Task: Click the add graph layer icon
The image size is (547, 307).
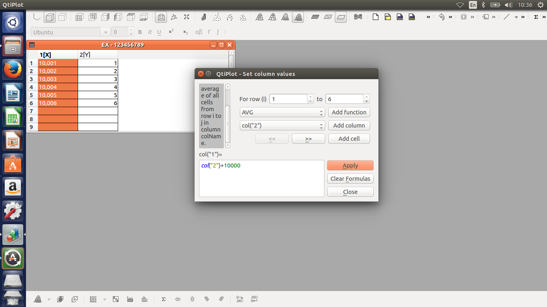Action: click(485, 17)
